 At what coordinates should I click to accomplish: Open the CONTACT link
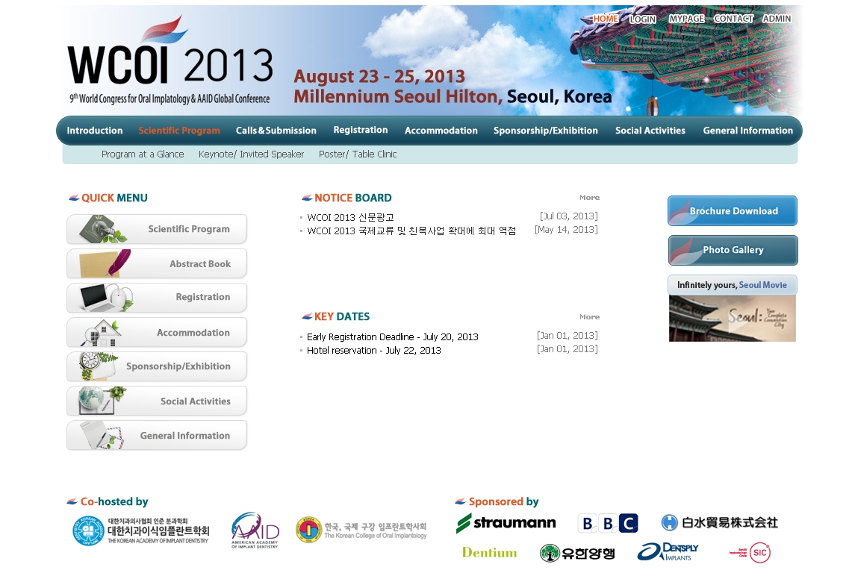733,19
